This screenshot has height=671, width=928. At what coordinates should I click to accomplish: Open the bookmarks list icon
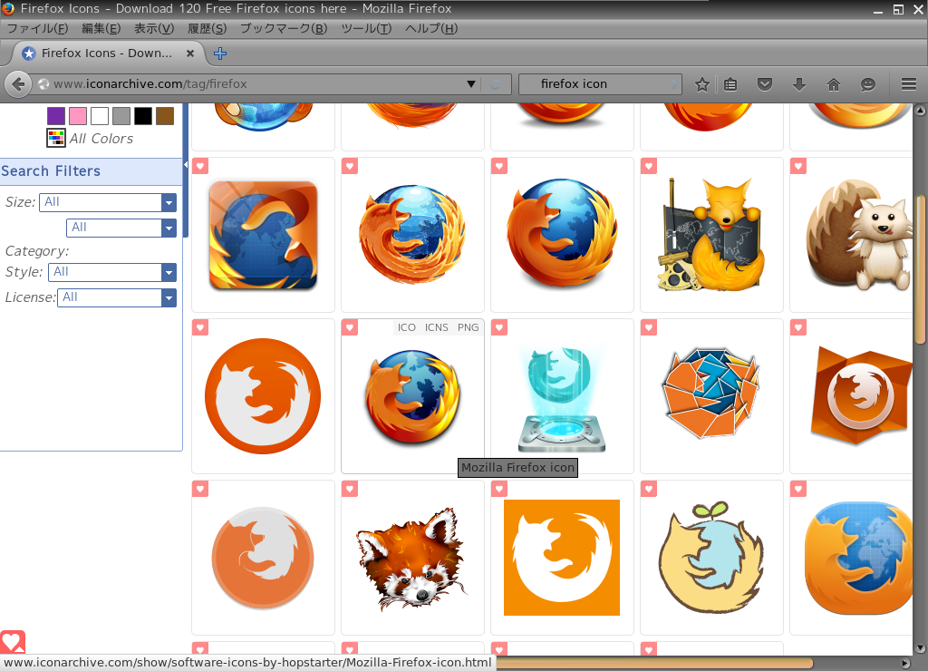(730, 84)
